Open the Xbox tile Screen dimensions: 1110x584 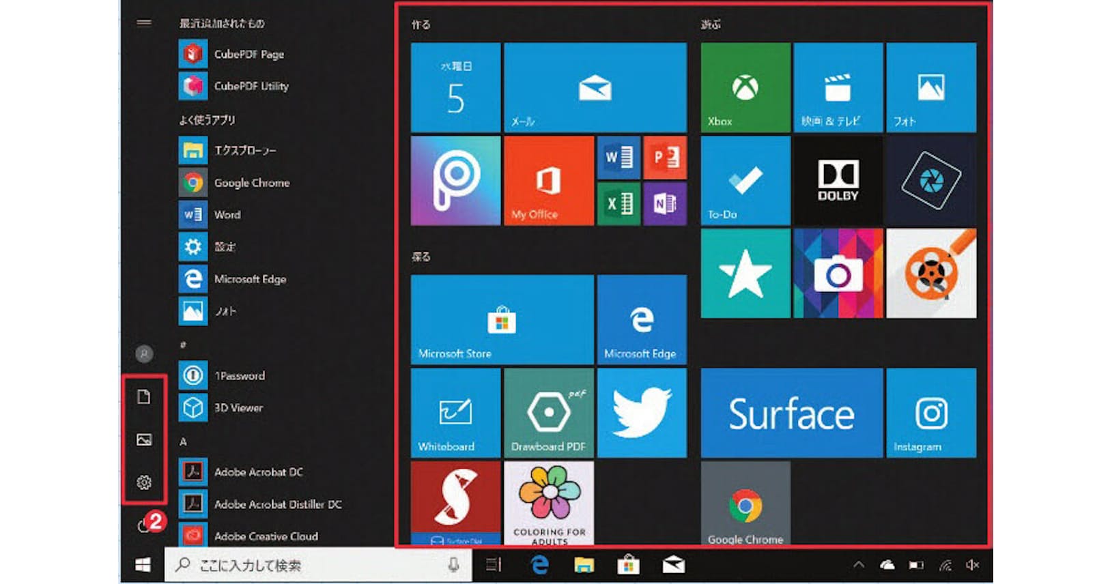[745, 87]
